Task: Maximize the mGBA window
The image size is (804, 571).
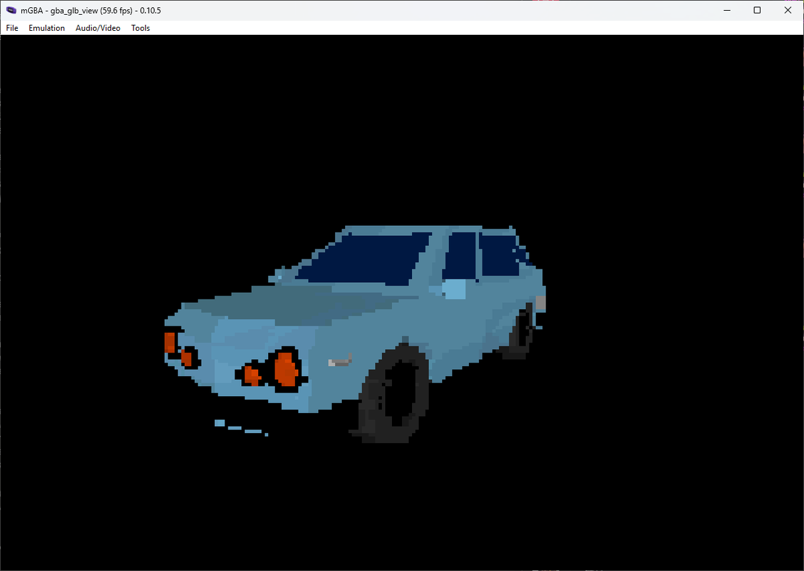Action: click(x=757, y=10)
